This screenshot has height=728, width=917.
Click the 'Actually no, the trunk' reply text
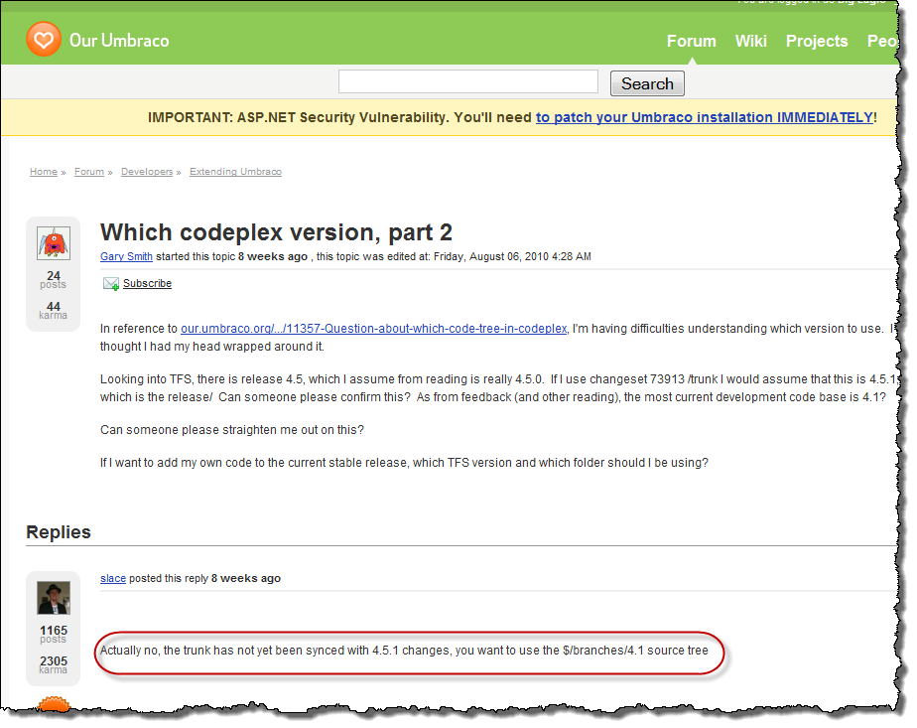(x=404, y=651)
